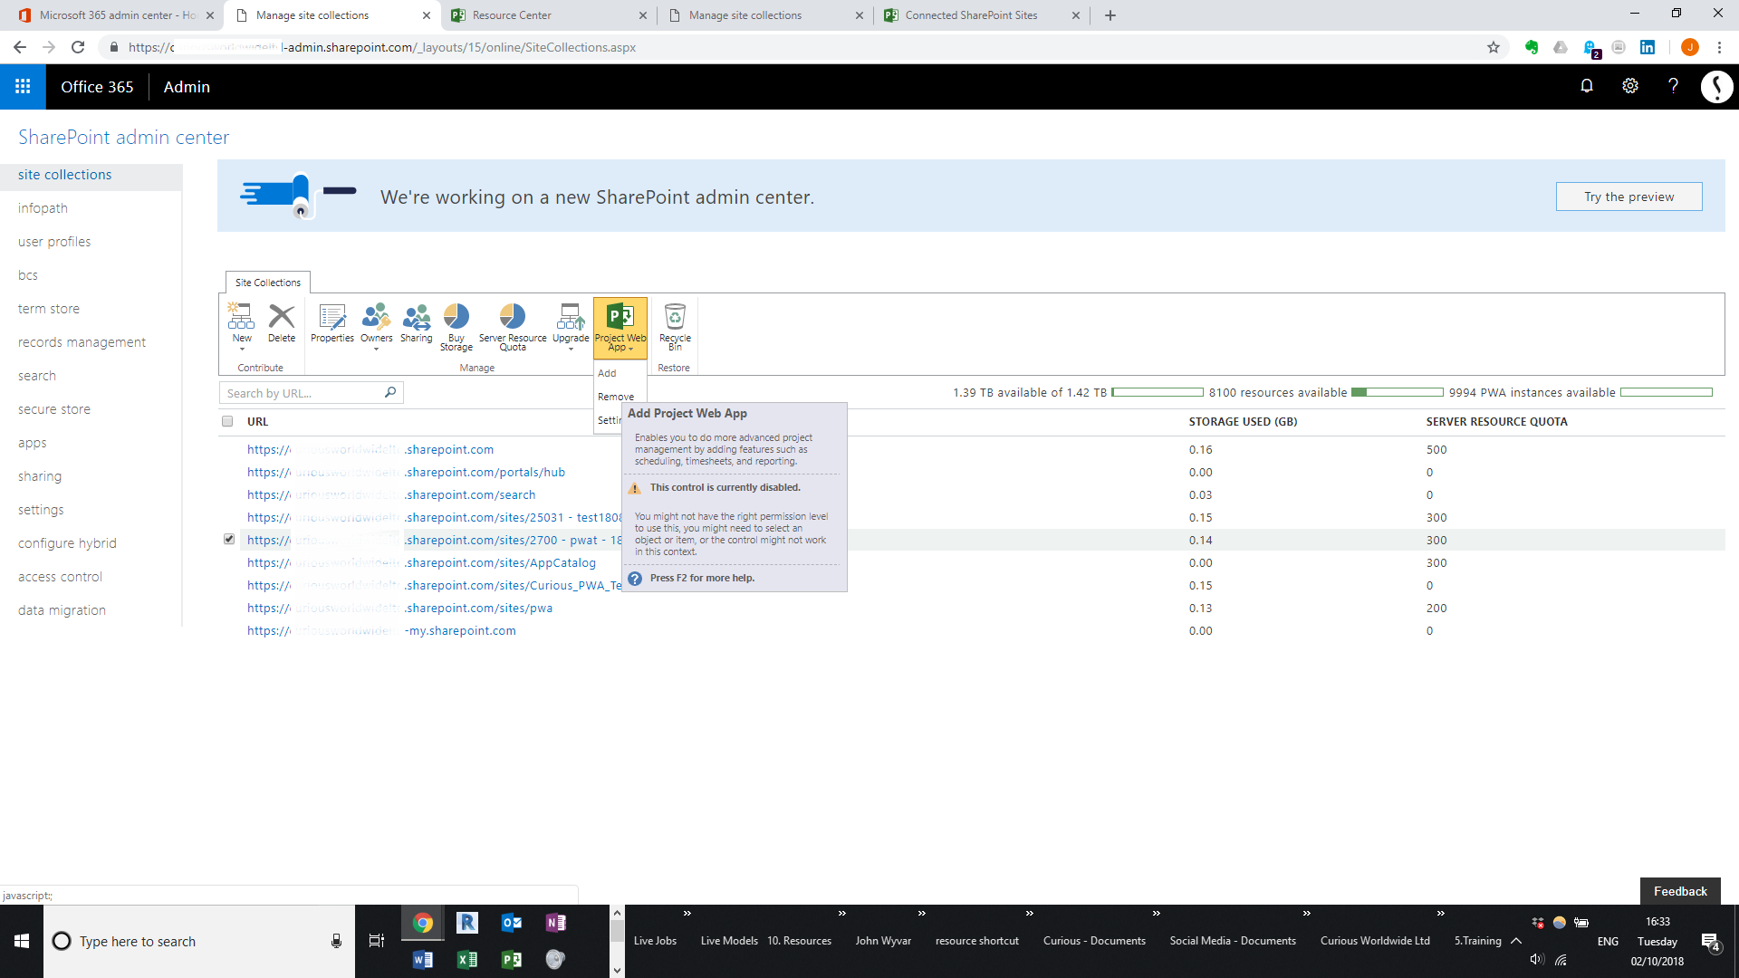Uncheck the sites/2700 - pwat row checkbox
This screenshot has width=1739, height=978.
coord(229,539)
